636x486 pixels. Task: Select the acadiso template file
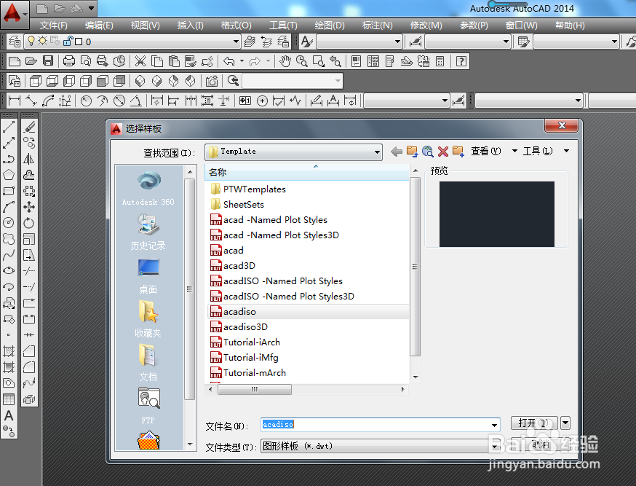tap(308, 312)
